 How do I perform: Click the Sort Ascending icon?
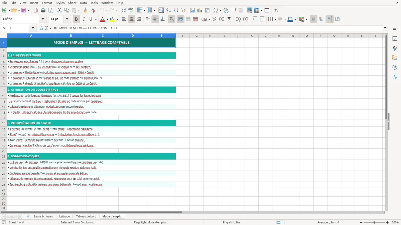[x=169, y=10]
